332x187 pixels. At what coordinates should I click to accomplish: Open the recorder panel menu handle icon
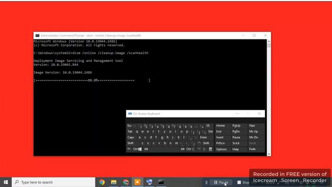206,182
